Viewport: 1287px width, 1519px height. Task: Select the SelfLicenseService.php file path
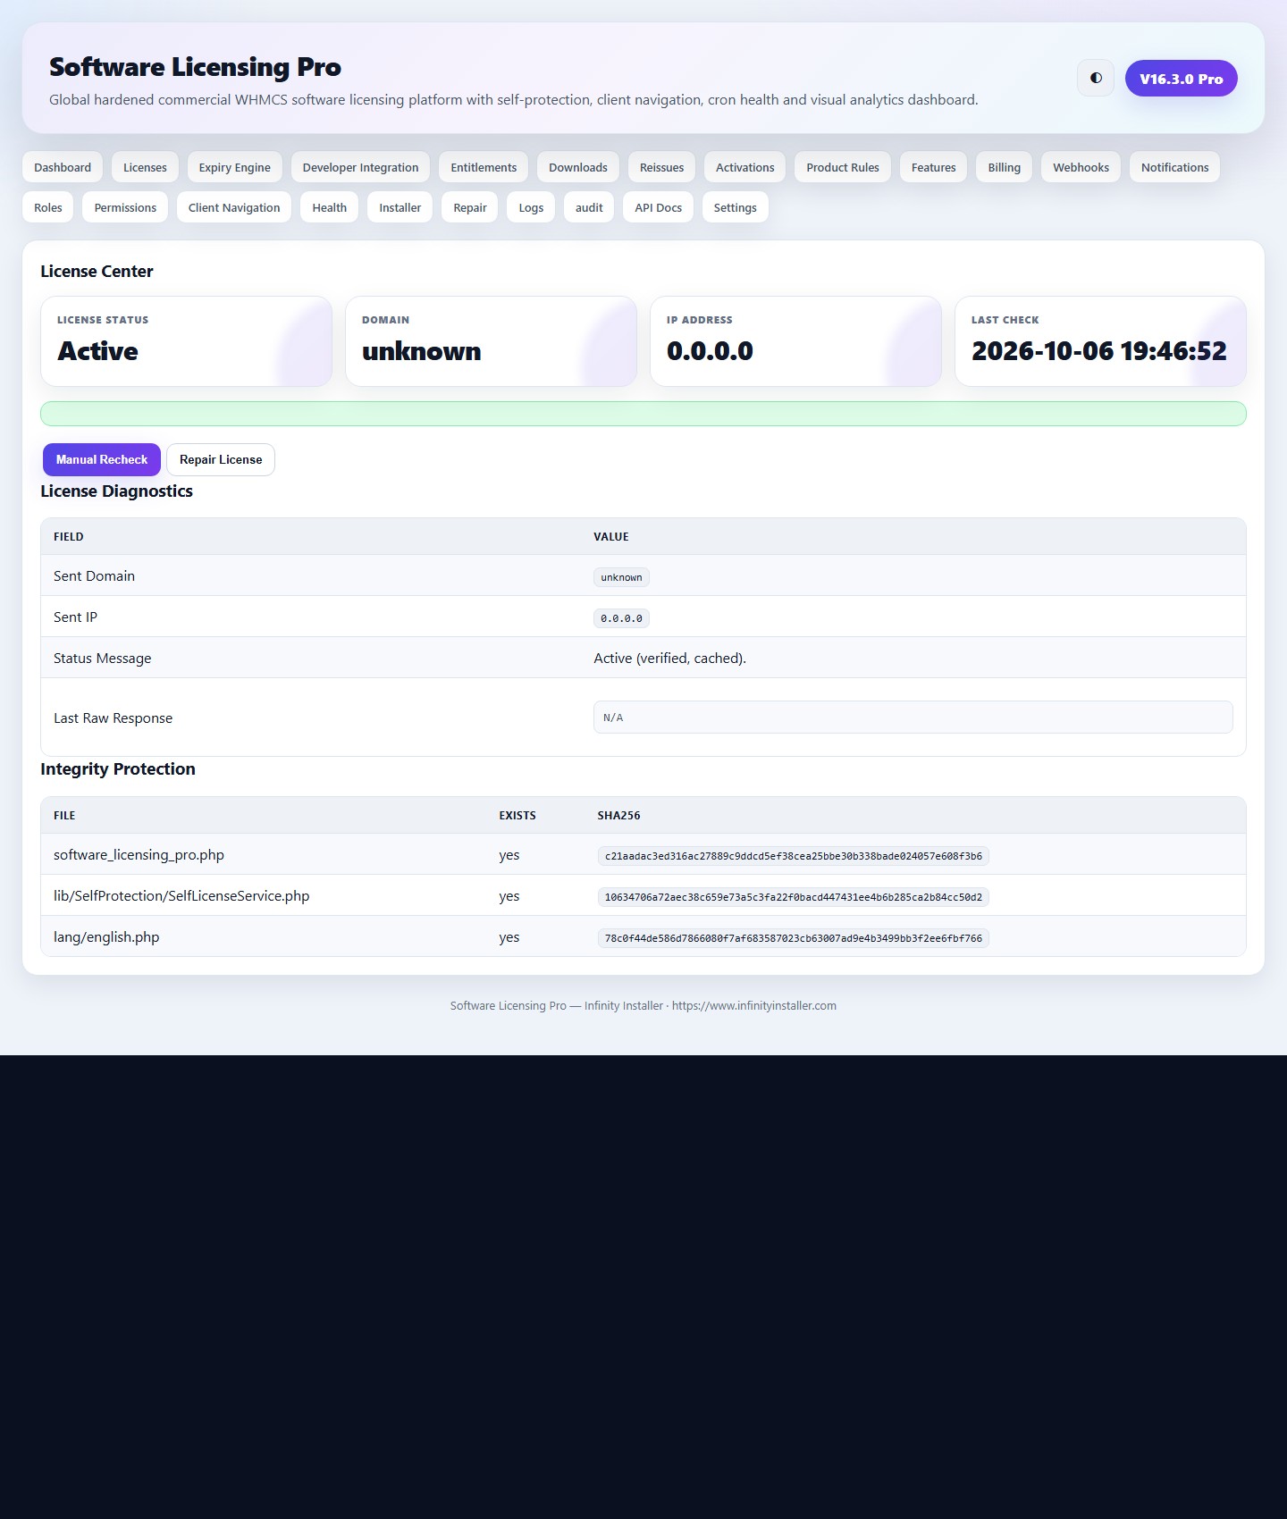181,896
